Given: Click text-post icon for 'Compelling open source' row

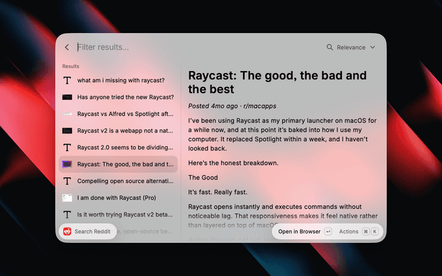Looking at the screenshot, I should pyautogui.click(x=67, y=181).
